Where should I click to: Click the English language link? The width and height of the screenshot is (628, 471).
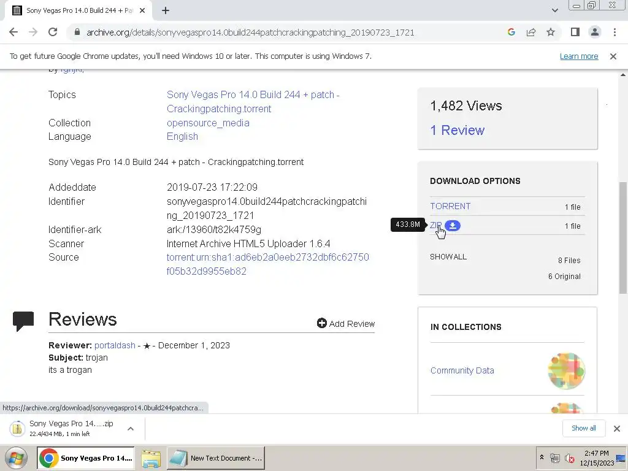[182, 137]
